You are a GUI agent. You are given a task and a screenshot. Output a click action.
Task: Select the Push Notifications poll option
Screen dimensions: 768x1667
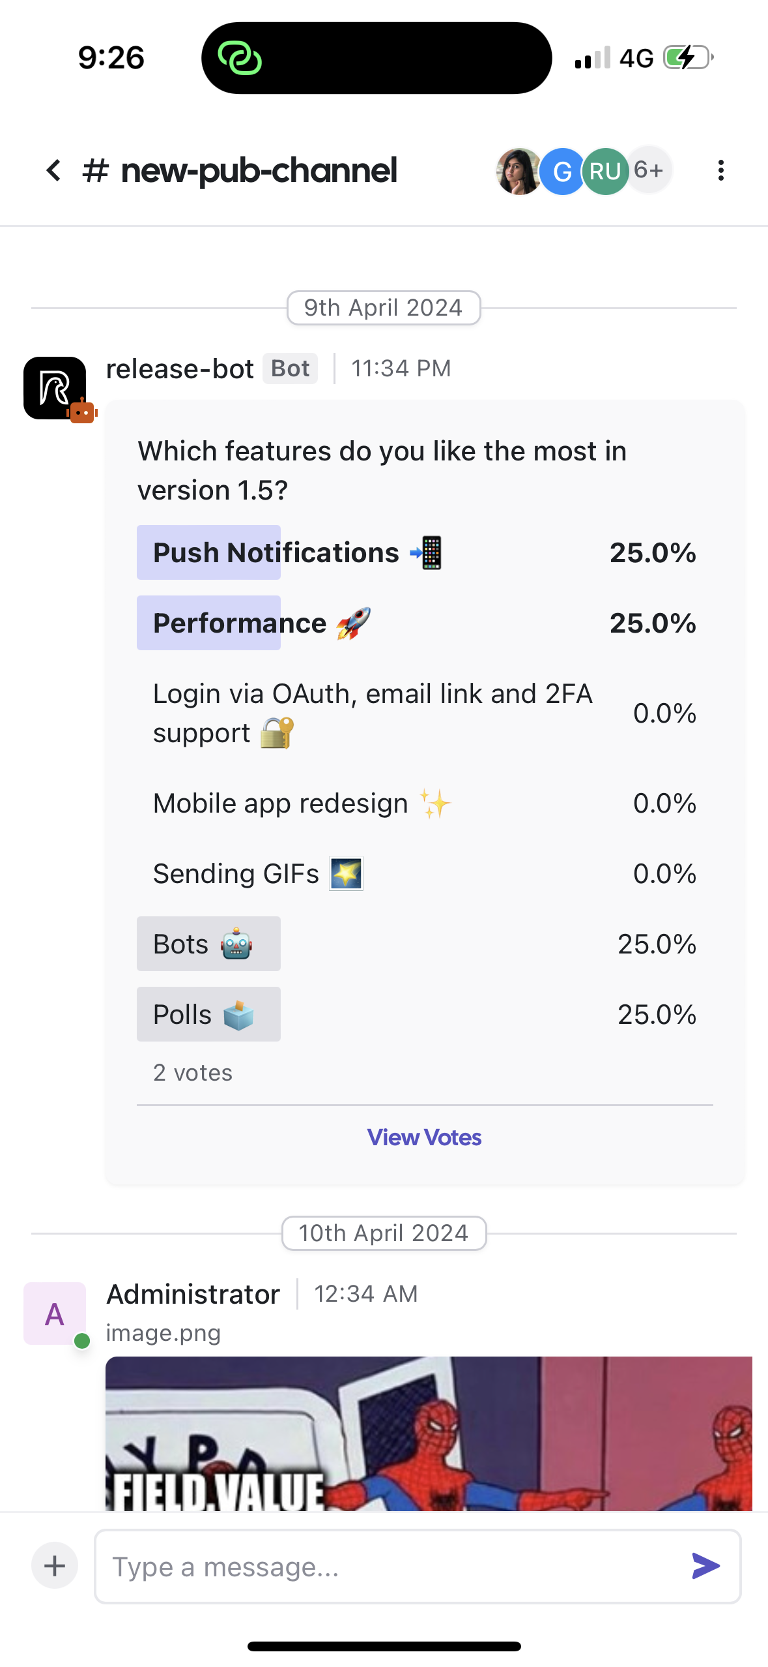tap(417, 552)
